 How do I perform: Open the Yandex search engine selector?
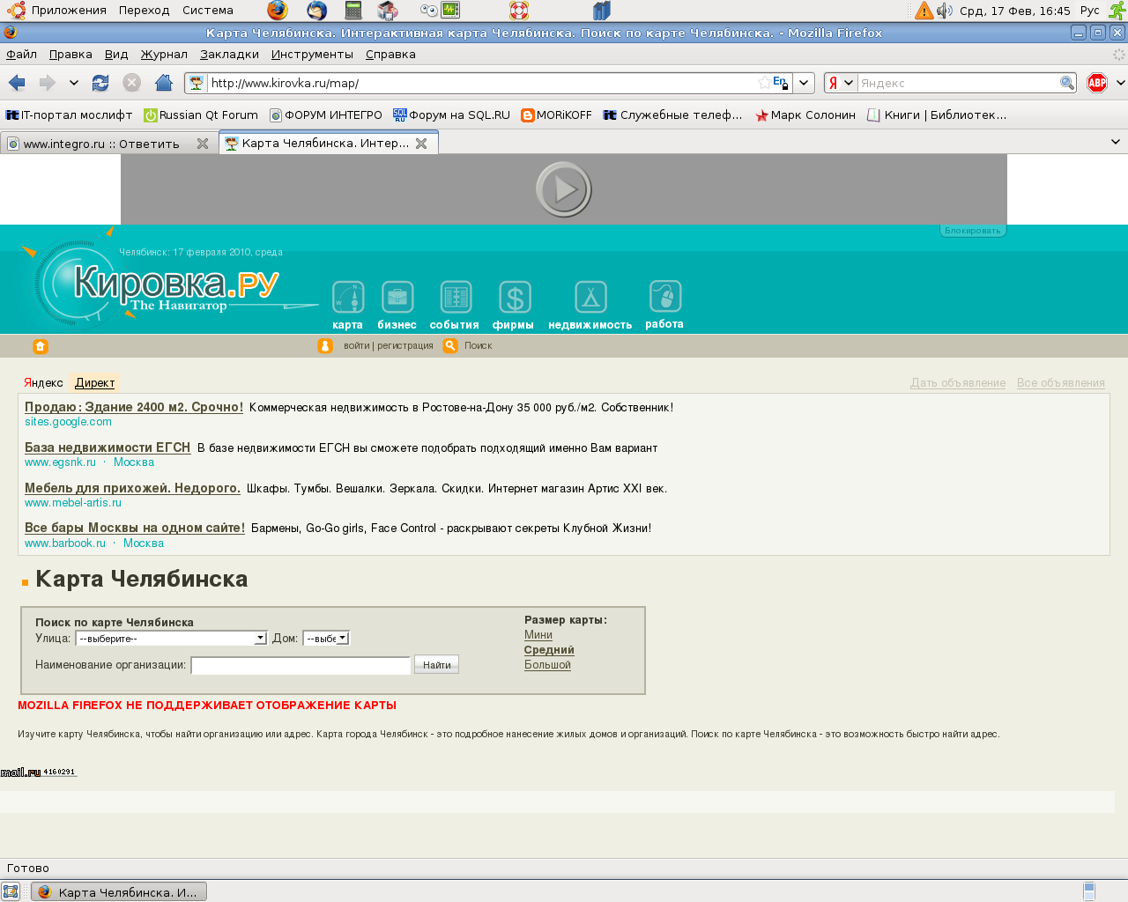pos(841,83)
